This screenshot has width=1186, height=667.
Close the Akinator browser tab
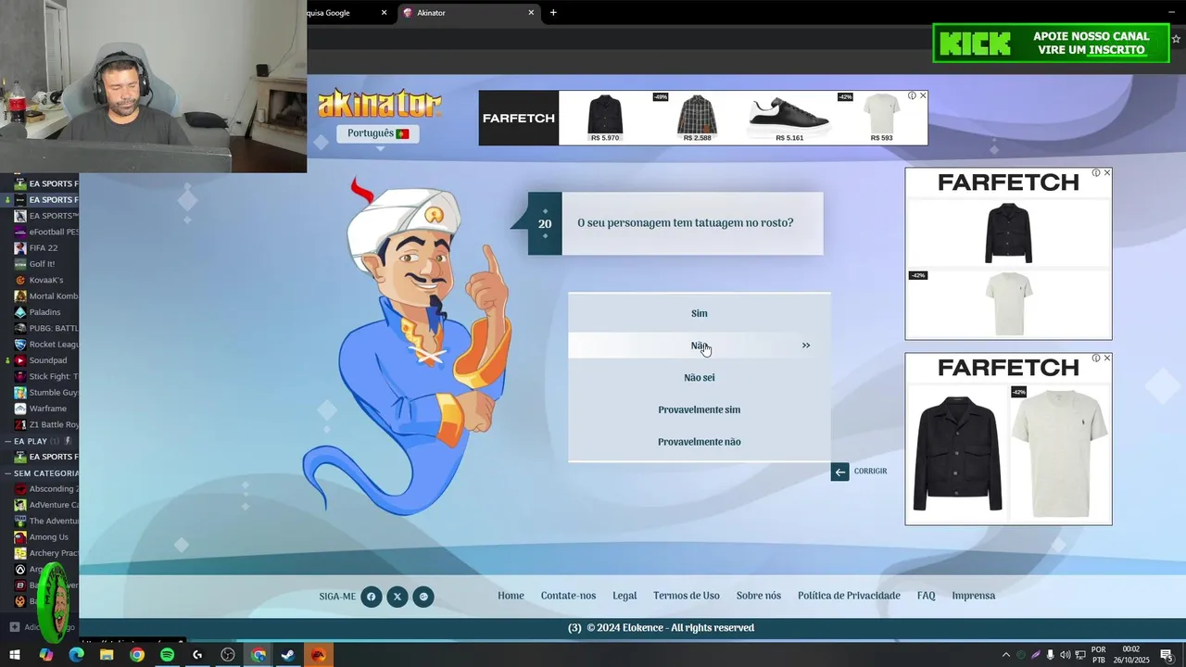(531, 13)
